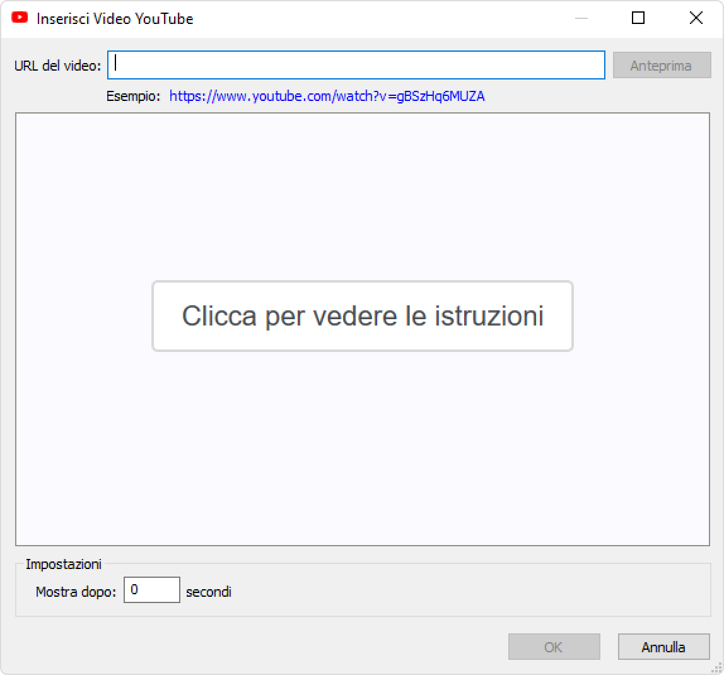724x675 pixels.
Task: Click the resize grip in bottom corner
Action: (716, 668)
